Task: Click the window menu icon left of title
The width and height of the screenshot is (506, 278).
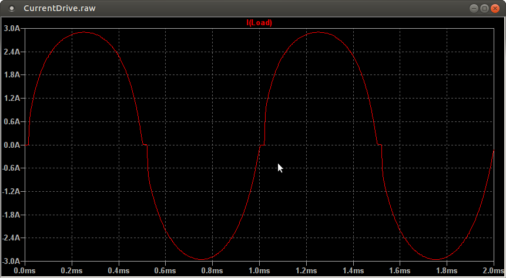Action: point(12,9)
